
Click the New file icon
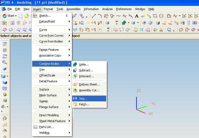point(20,16)
